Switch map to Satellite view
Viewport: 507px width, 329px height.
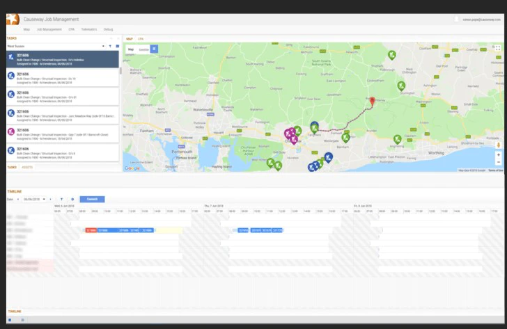pyautogui.click(x=144, y=49)
